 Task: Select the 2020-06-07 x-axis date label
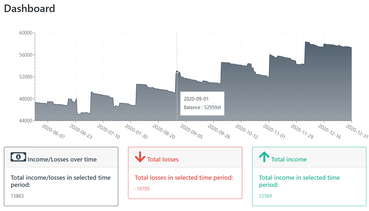pos(54,131)
